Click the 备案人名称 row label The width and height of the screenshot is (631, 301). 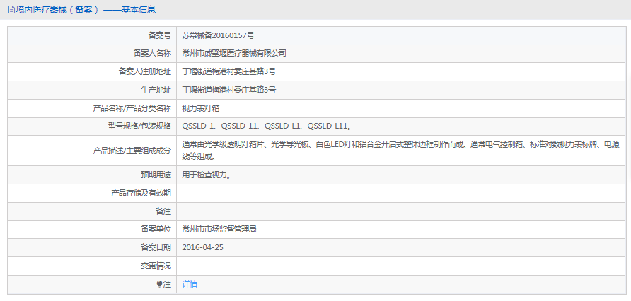tap(152, 53)
